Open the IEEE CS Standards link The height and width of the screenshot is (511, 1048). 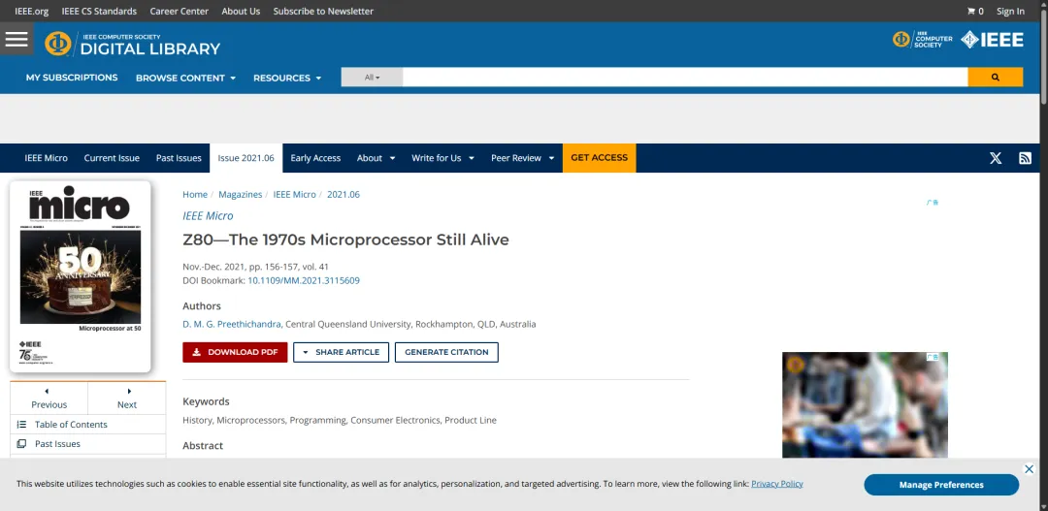(x=99, y=12)
